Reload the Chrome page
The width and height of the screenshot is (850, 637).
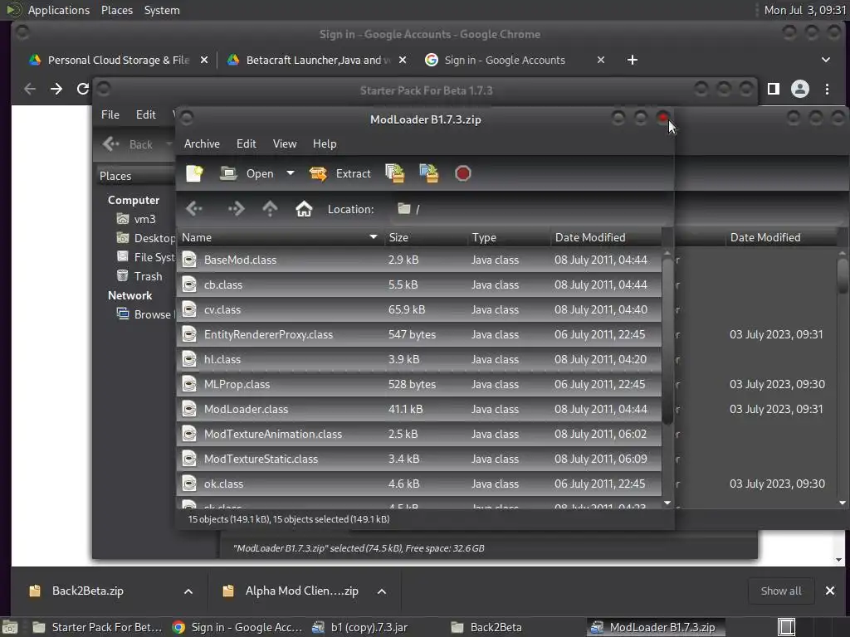[83, 89]
